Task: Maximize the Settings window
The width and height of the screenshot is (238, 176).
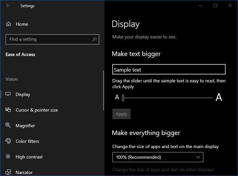Action: pos(215,6)
